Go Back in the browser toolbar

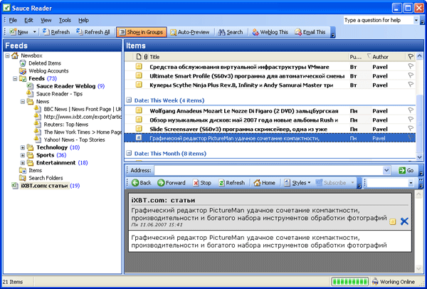pyautogui.click(x=142, y=183)
